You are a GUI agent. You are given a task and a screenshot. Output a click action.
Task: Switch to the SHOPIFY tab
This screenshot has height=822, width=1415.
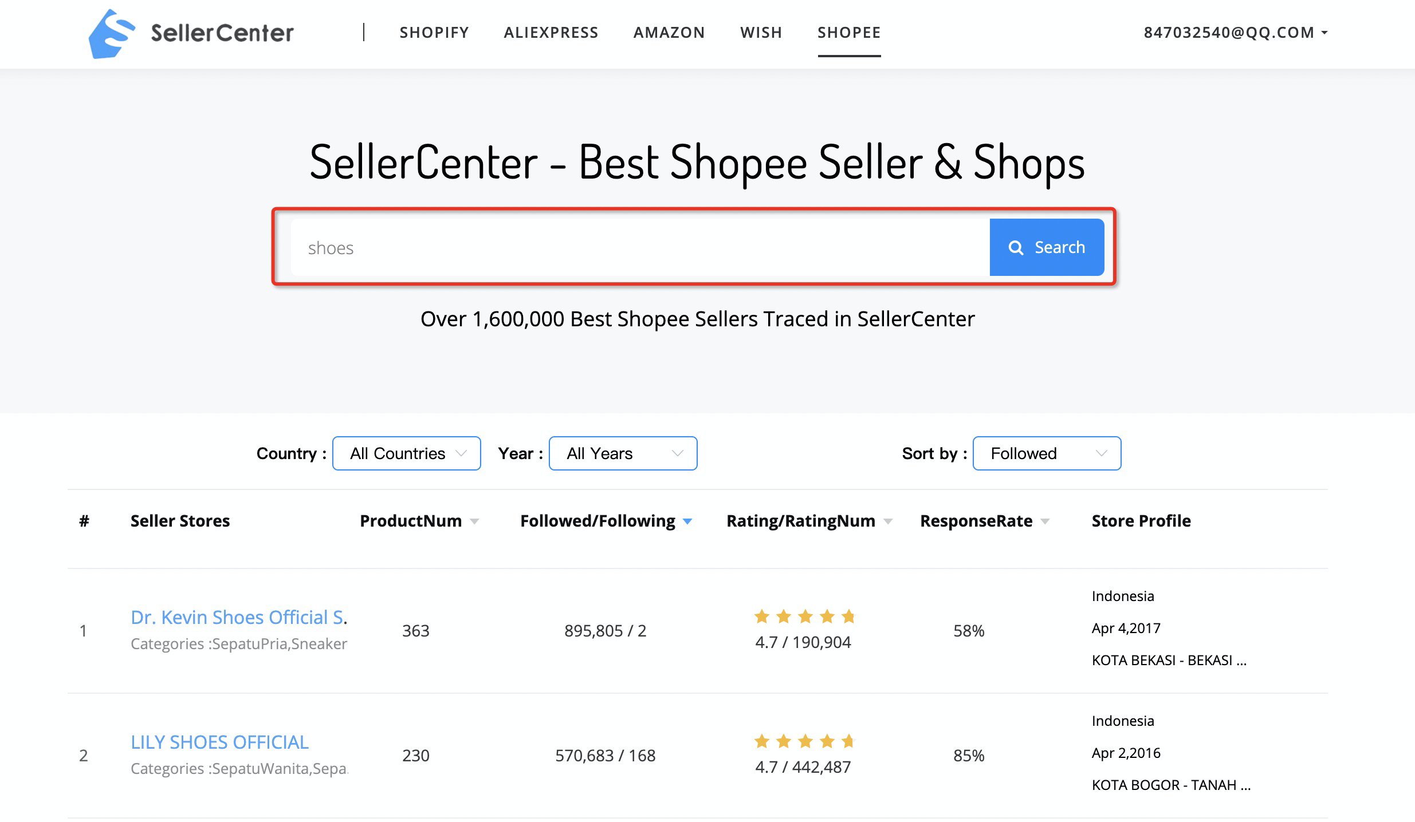point(434,33)
